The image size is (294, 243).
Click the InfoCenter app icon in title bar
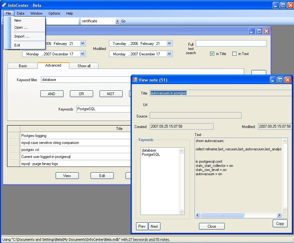[4, 5]
